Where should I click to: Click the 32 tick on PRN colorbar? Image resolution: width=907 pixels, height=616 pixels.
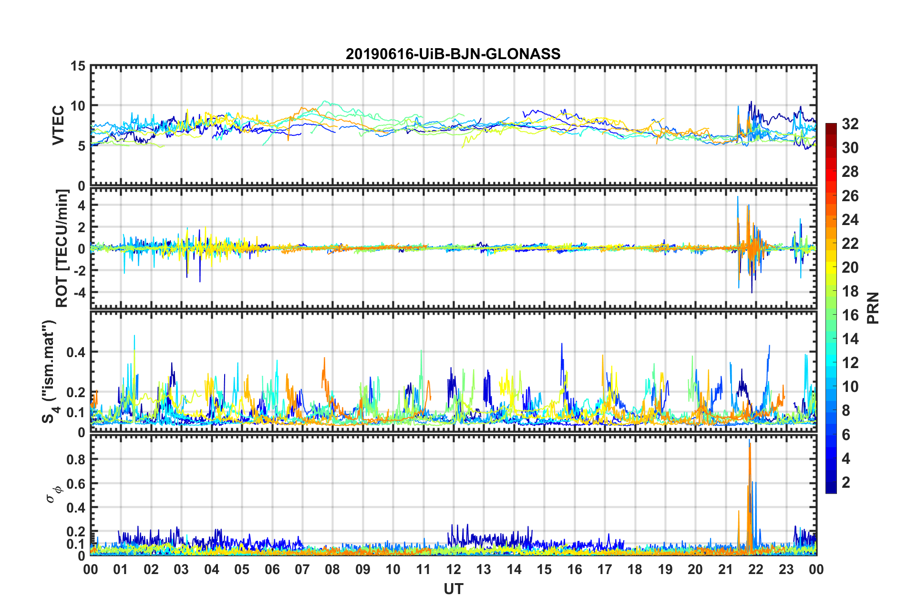tap(850, 124)
